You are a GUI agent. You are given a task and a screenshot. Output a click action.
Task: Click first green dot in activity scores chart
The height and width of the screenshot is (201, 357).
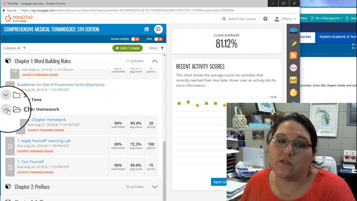click(179, 104)
